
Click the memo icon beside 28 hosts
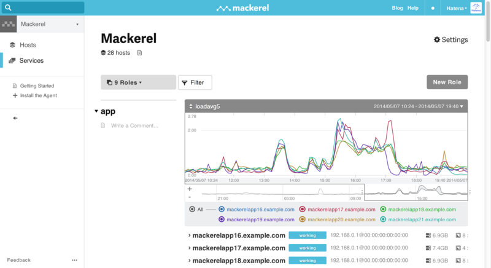click(140, 53)
